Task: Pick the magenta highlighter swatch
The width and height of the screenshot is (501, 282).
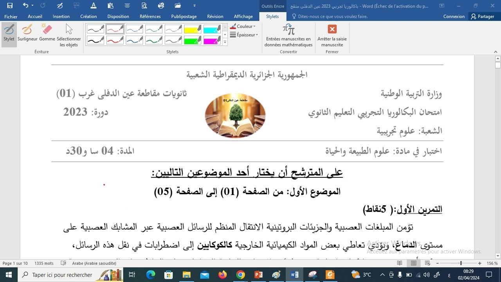Action: point(213,40)
